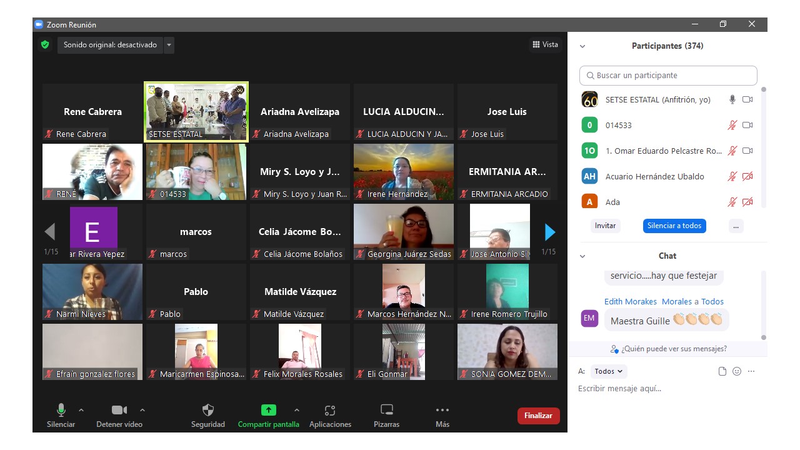Collapse the Chat panel chevron
This screenshot has height=450, width=800.
582,256
